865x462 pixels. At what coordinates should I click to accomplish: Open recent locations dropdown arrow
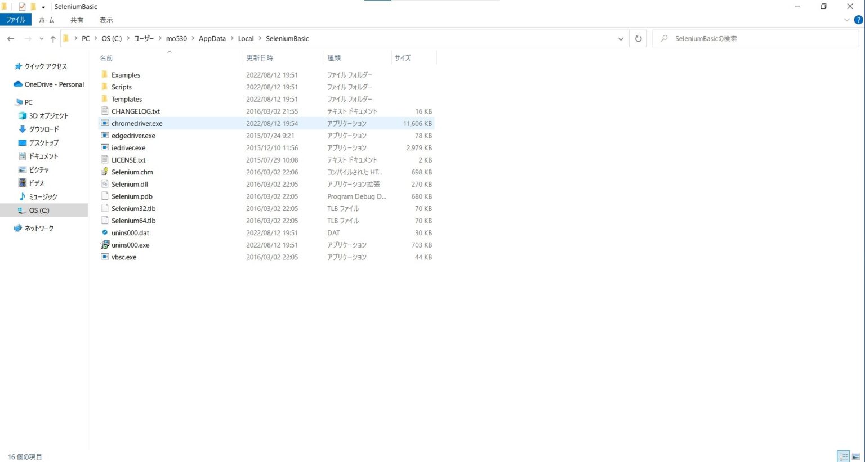pos(41,39)
